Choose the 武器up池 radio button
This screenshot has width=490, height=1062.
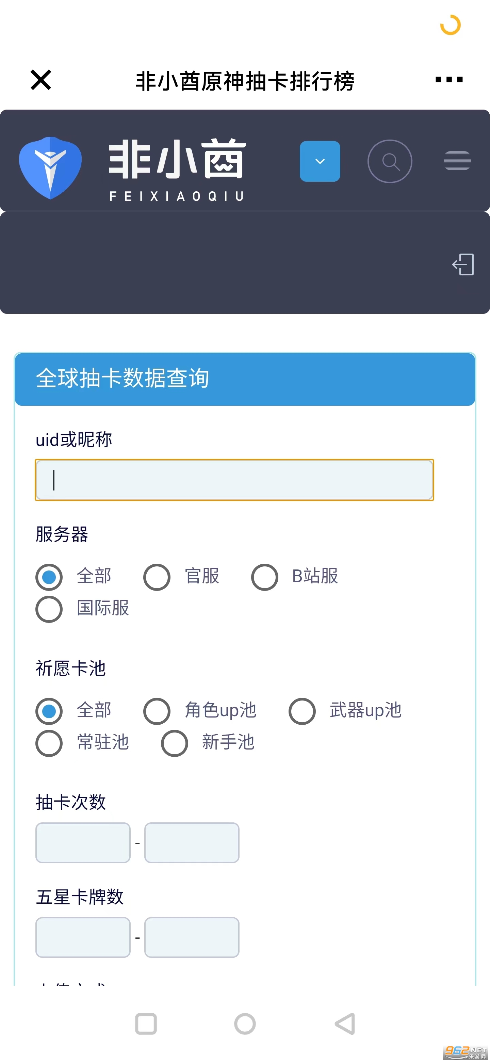[x=302, y=711]
